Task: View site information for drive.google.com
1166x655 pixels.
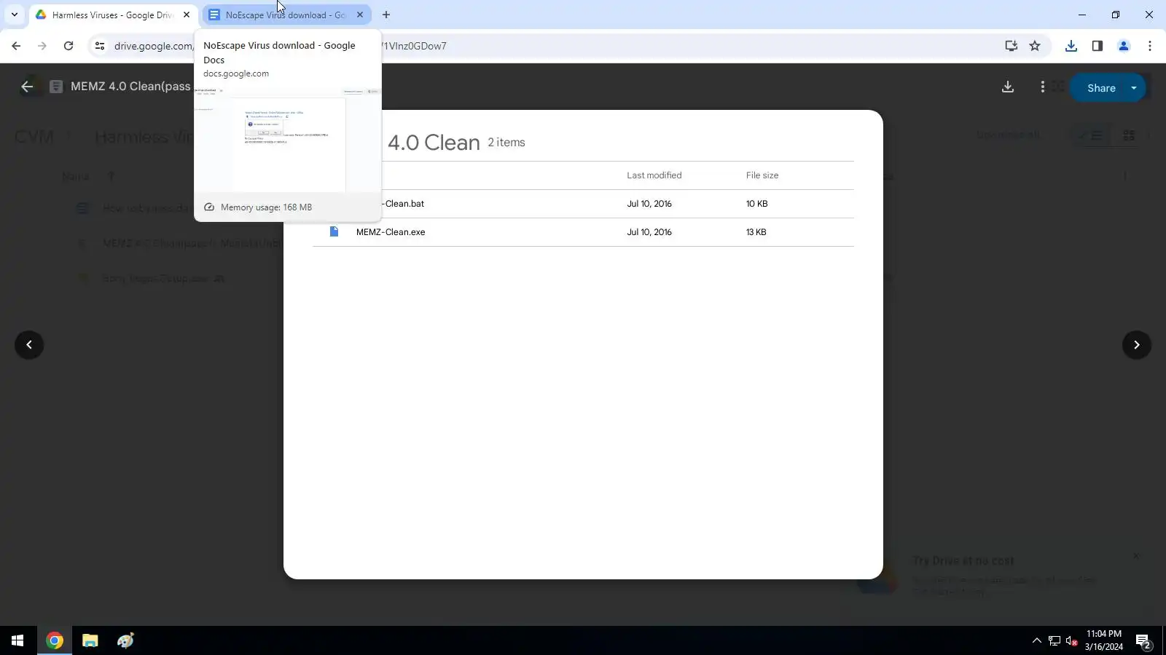Action: pyautogui.click(x=100, y=46)
